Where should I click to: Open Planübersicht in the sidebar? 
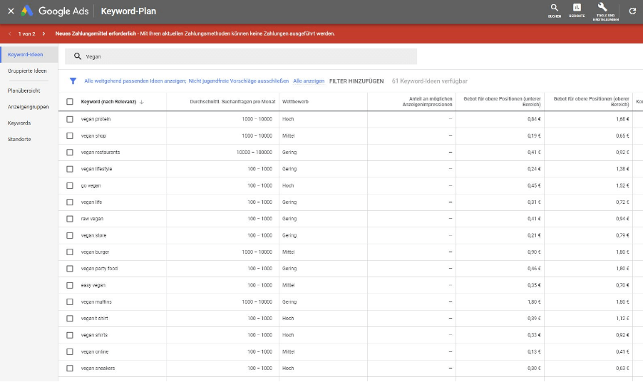[24, 91]
